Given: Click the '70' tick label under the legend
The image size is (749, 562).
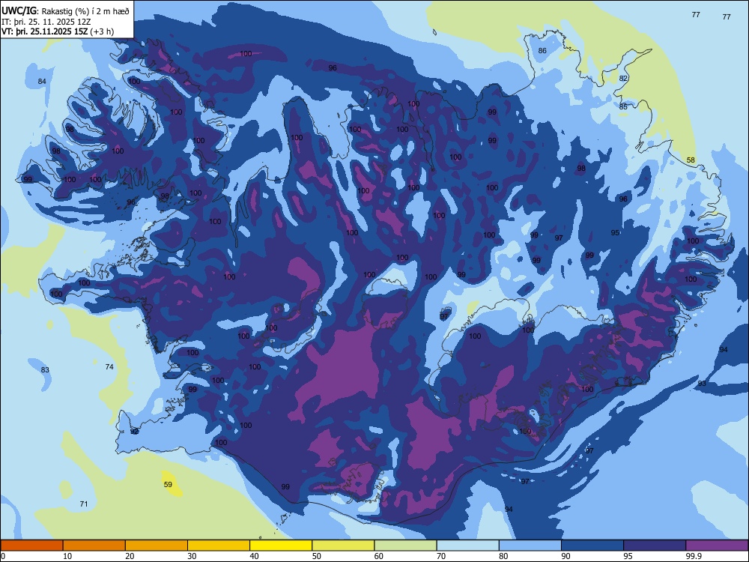Looking at the screenshot, I should click(441, 556).
